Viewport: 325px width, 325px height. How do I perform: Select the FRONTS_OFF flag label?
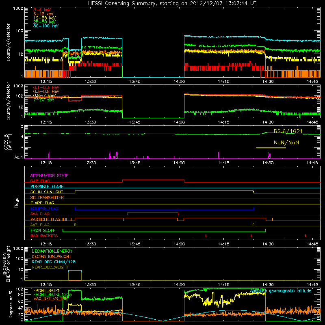pos(43,230)
